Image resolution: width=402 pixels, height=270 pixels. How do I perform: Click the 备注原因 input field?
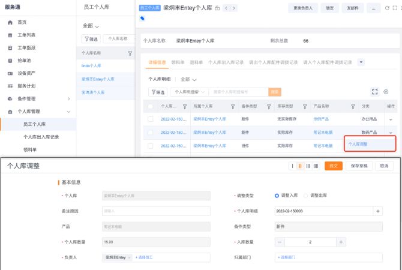[x=156, y=211]
